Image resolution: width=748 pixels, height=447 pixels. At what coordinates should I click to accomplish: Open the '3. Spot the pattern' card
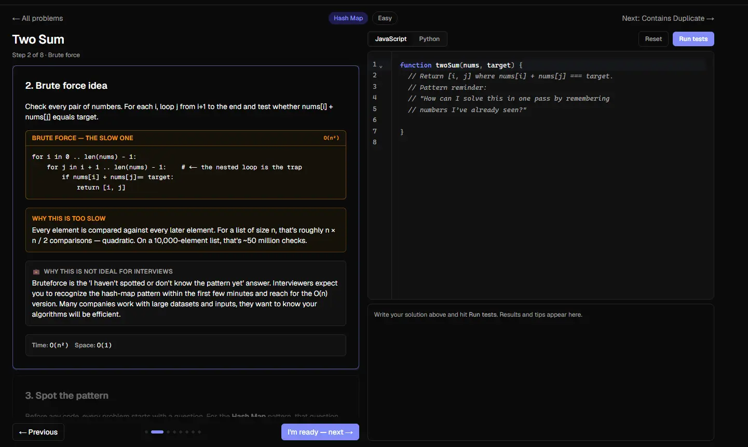point(186,397)
